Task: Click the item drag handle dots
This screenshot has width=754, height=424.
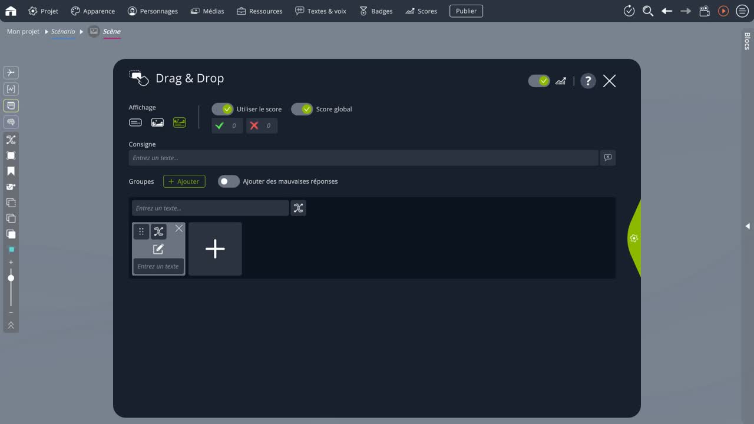Action: coord(141,231)
